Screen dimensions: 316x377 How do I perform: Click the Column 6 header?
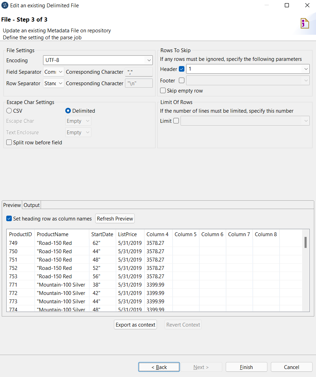point(212,234)
